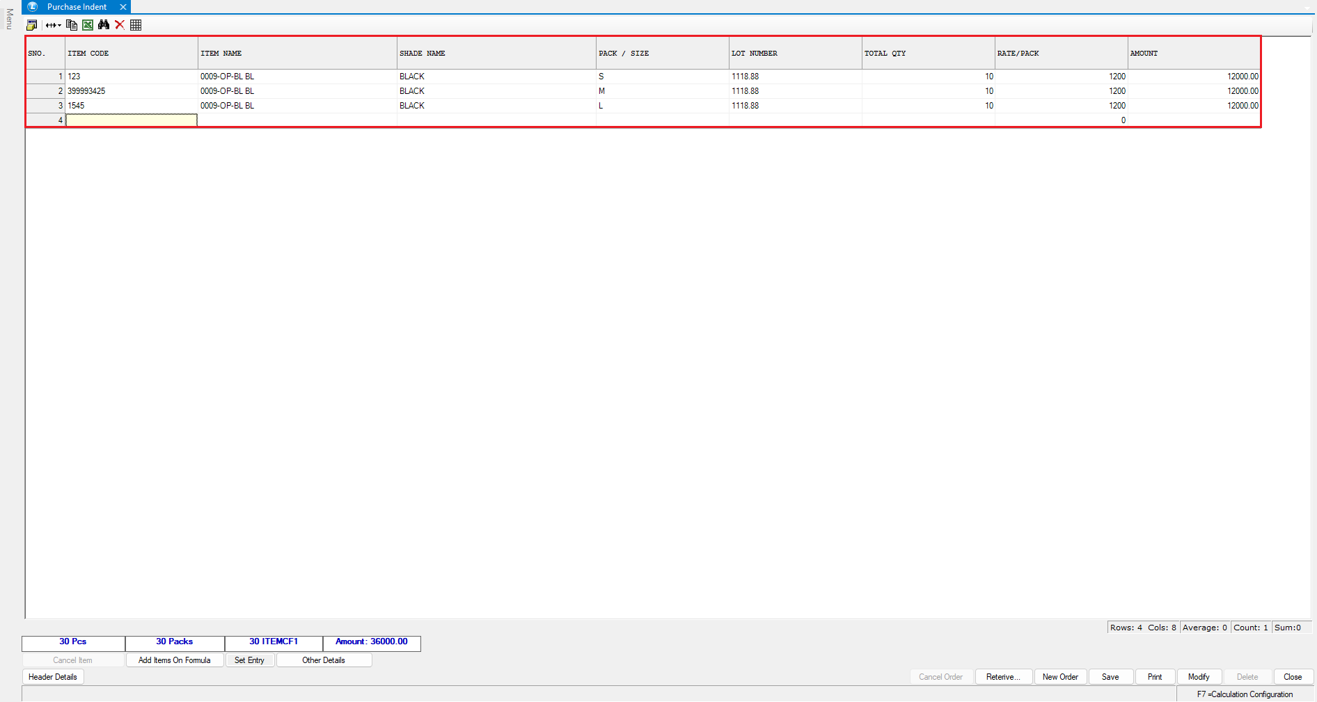Viewport: 1317px width, 702px height.
Task: Open search with the binoculars icon
Action: (x=104, y=25)
